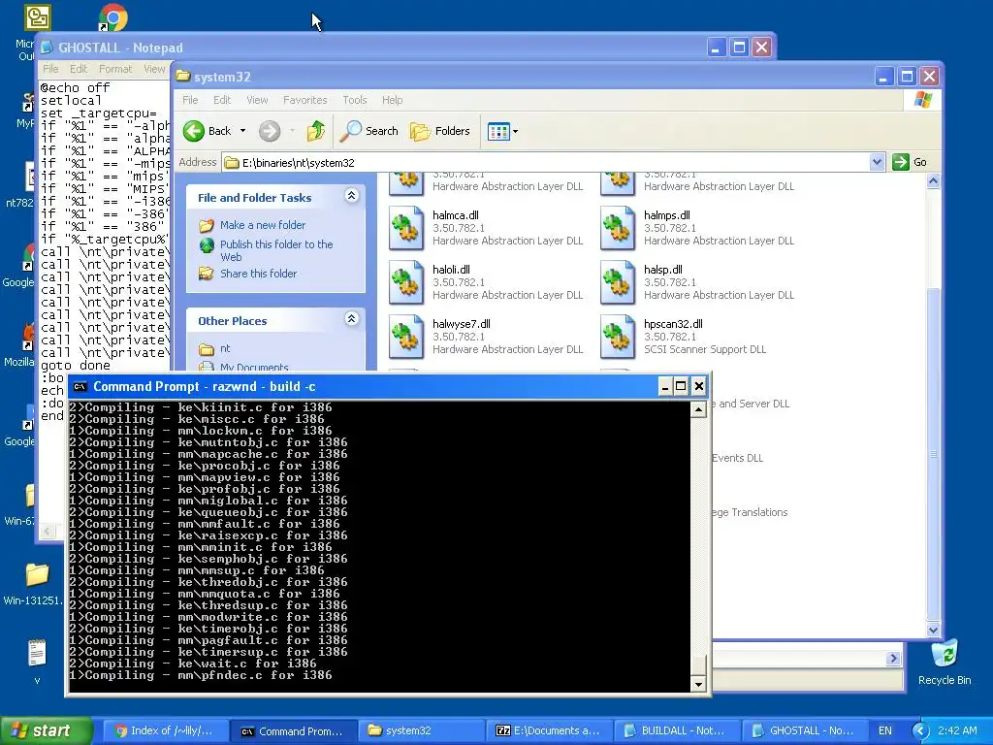
Task: Click the GHOSTALL Notepad horizontal scroll left arrow
Action: click(48, 532)
